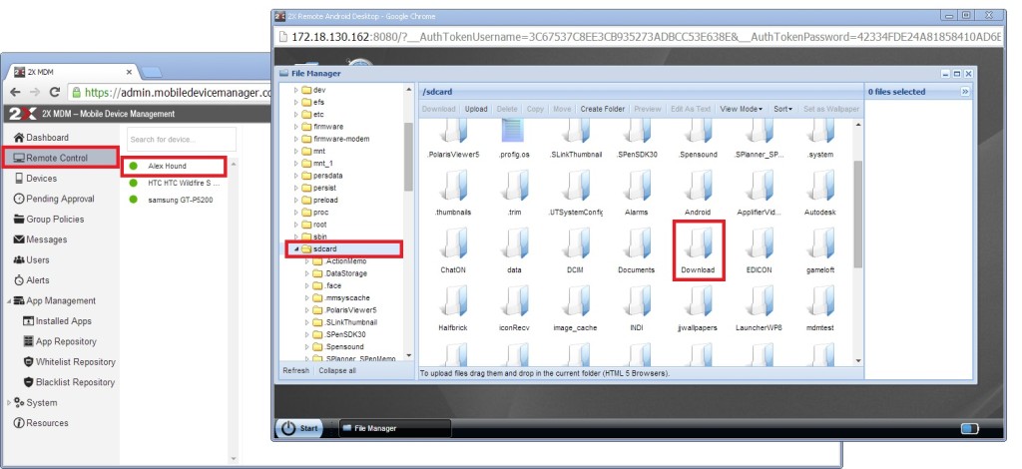Screen dimensions: 1022x469
Task: Select the Autodesk folder icon
Action: (x=820, y=194)
